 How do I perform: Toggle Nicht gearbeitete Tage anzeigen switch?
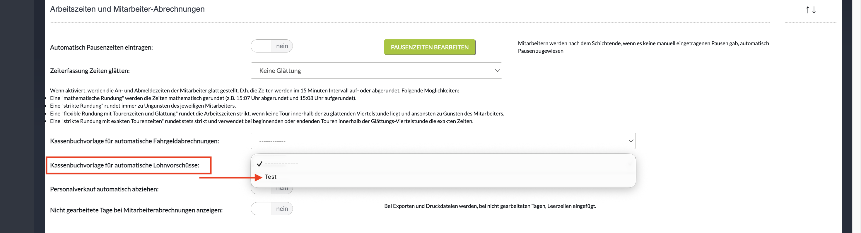(x=271, y=209)
